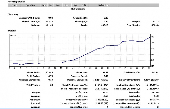The image size is (170, 109).
Task: Click the 'Summary:' heading
Action: (x=14, y=14)
